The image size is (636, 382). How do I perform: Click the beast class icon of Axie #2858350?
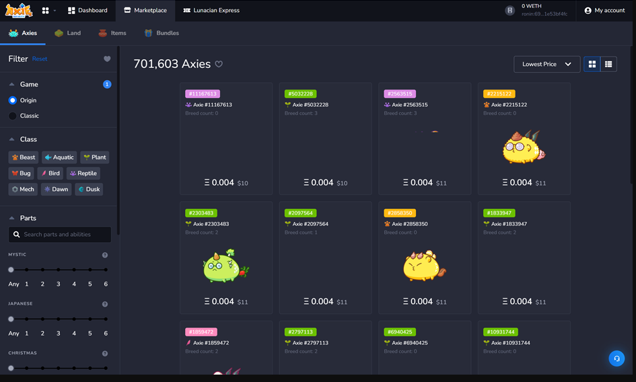(x=387, y=224)
